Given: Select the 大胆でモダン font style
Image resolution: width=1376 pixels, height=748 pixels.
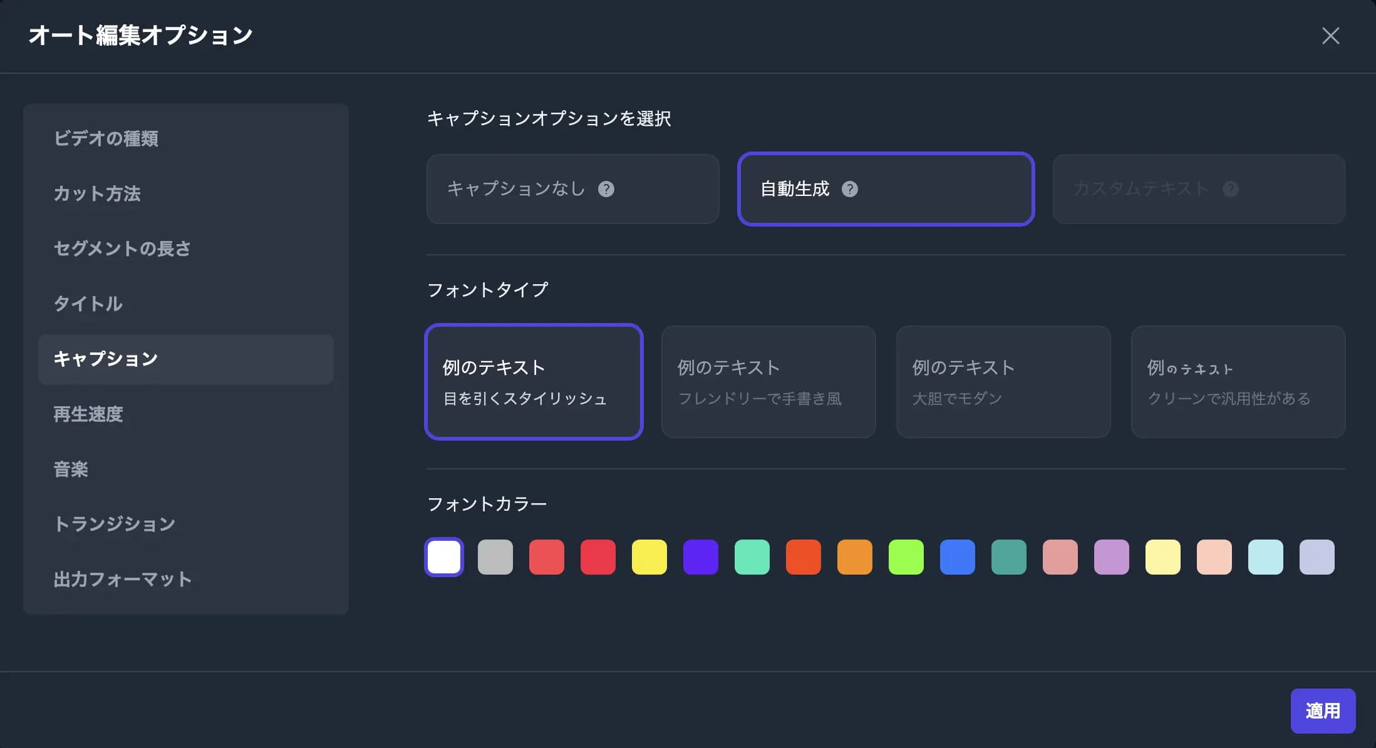Looking at the screenshot, I should pyautogui.click(x=1003, y=382).
